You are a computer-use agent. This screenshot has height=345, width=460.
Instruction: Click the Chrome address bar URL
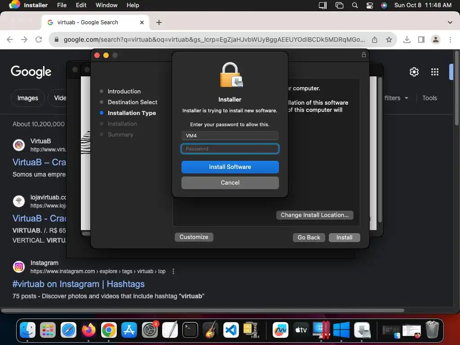tap(214, 40)
